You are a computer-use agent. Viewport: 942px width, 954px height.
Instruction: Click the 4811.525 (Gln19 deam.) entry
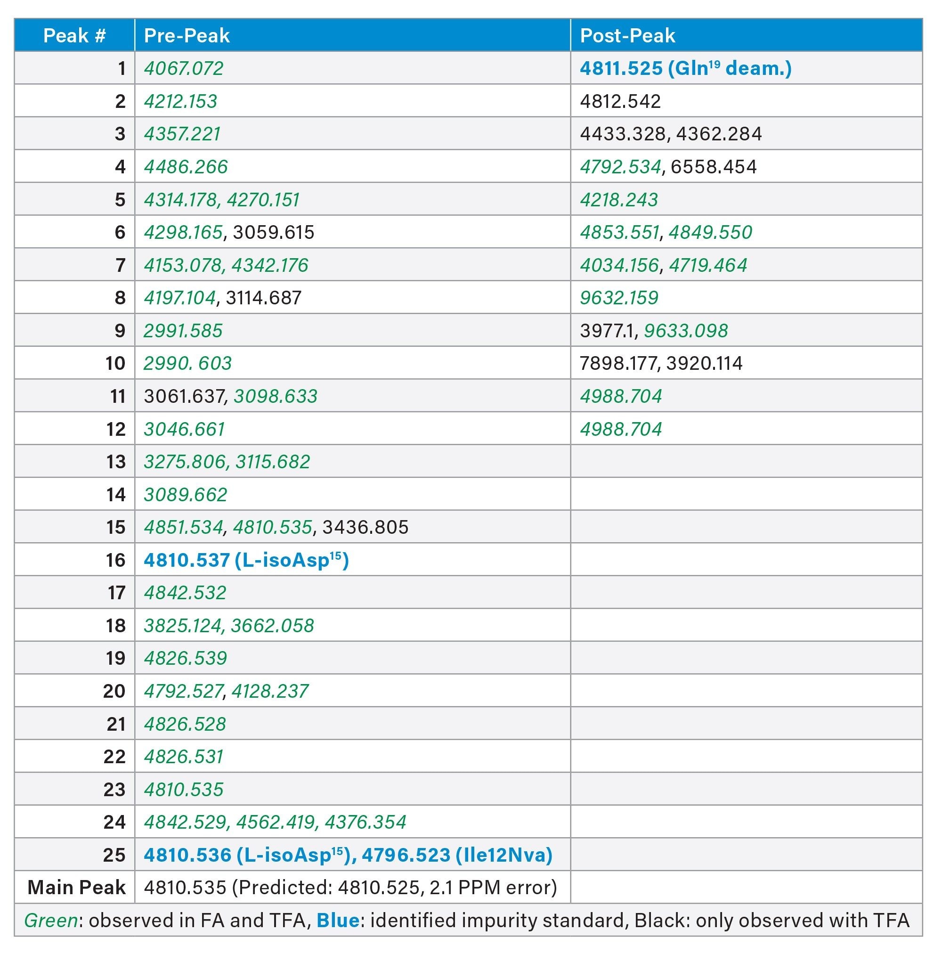coord(686,68)
